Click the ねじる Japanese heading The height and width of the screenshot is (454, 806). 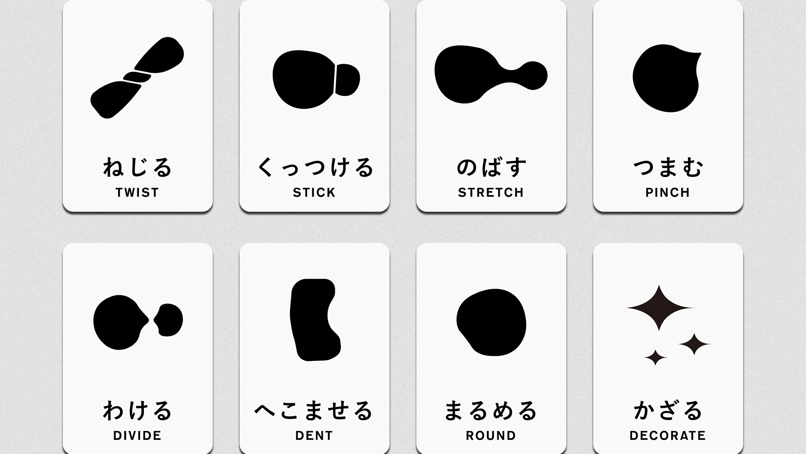click(x=138, y=167)
